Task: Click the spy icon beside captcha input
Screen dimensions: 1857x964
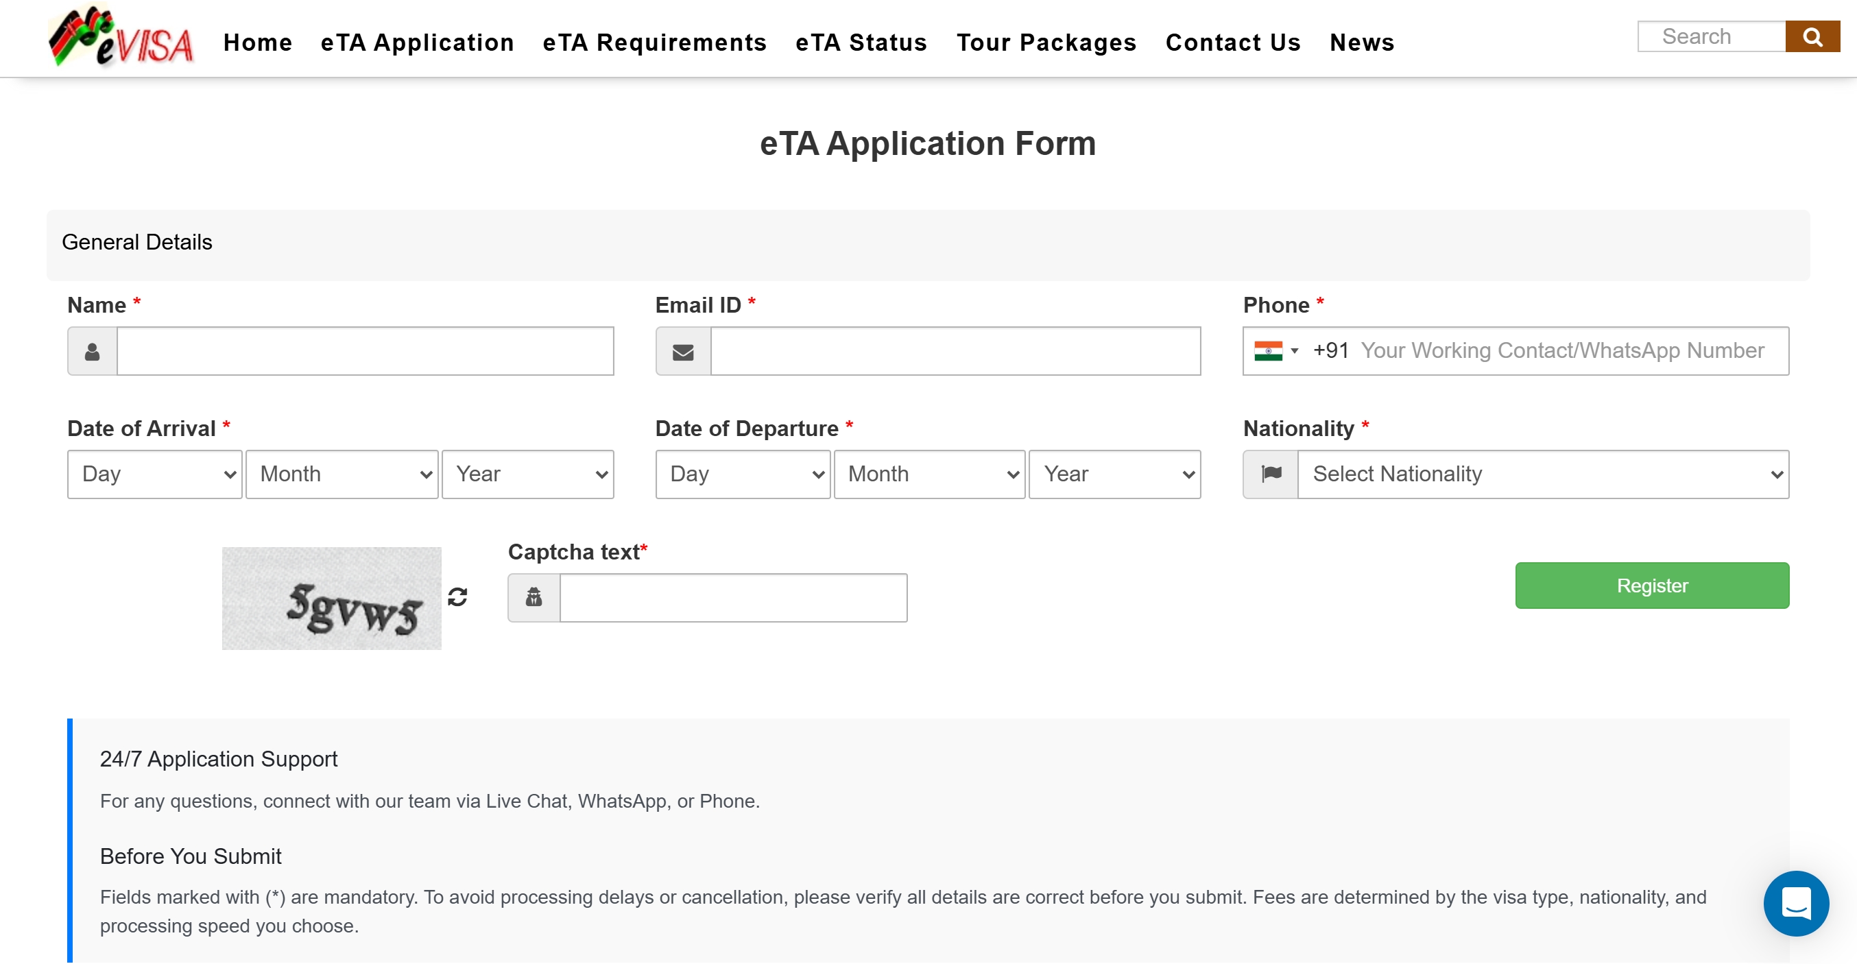Action: pos(534,597)
